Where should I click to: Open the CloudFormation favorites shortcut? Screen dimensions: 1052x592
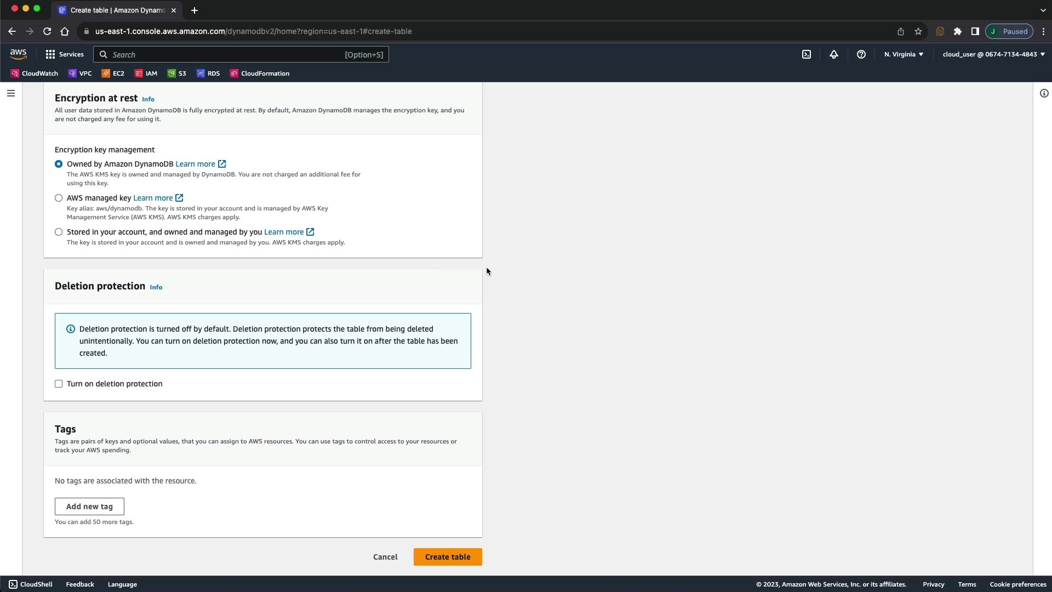pyautogui.click(x=259, y=73)
